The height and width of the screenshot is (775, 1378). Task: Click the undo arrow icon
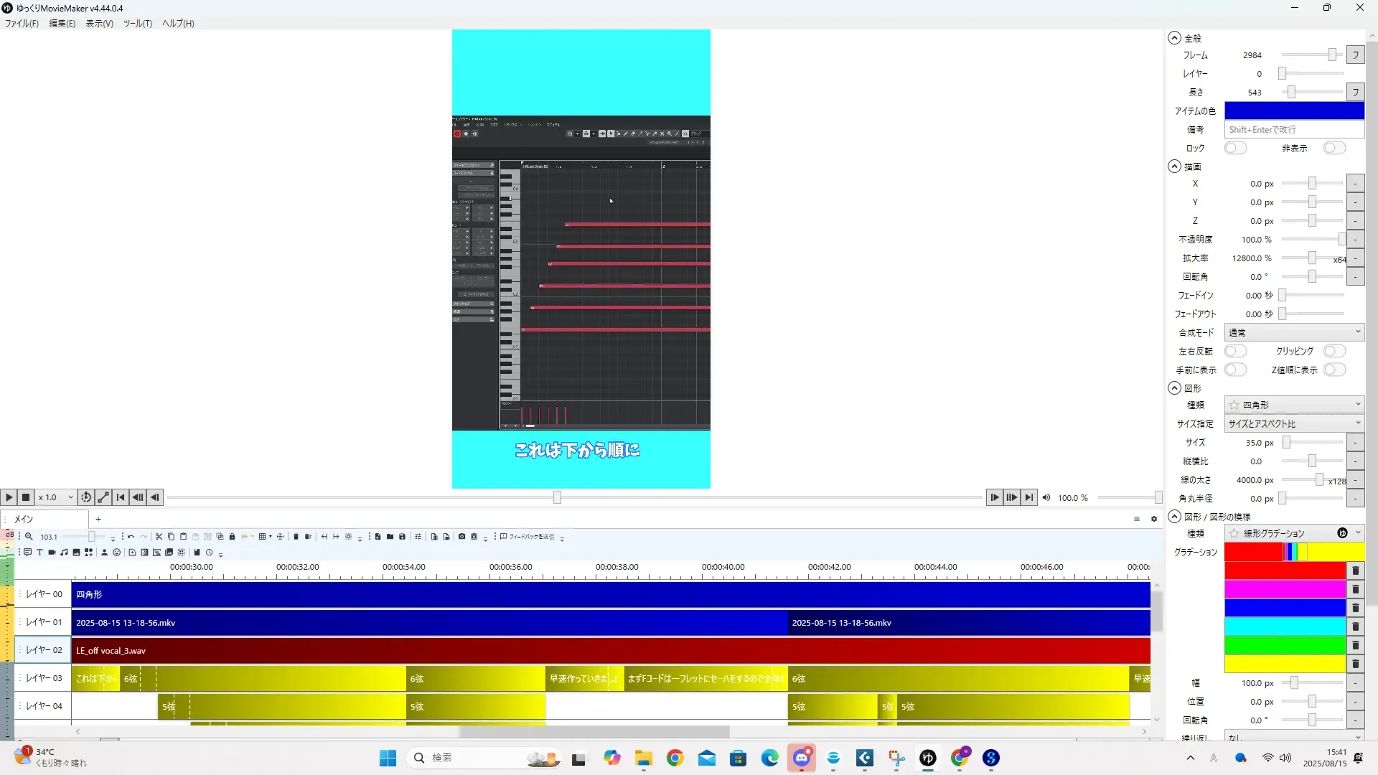tap(131, 537)
